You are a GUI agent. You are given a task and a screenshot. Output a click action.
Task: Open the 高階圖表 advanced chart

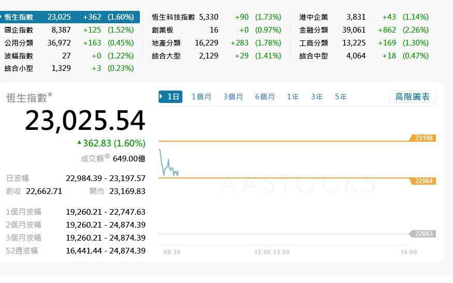click(x=412, y=97)
